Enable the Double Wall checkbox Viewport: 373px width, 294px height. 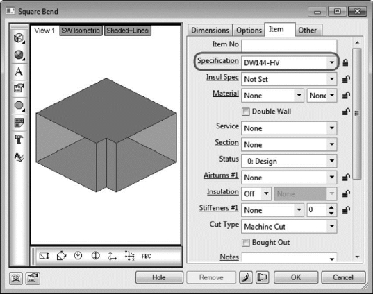(x=245, y=112)
